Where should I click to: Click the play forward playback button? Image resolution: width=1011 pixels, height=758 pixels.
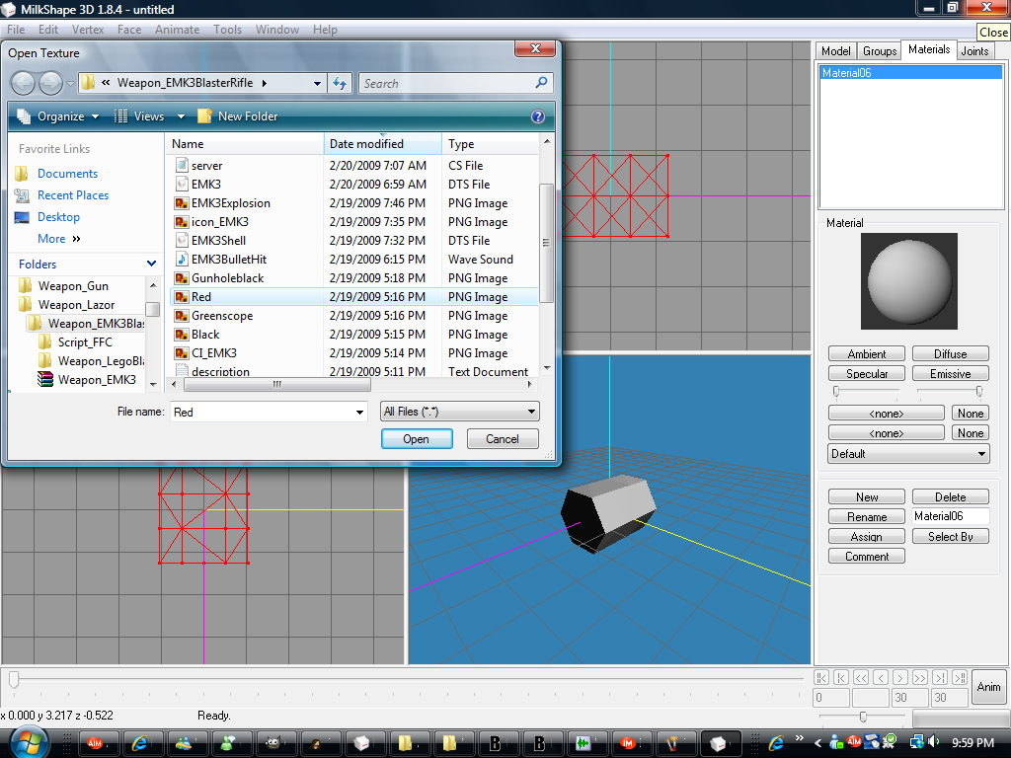[900, 677]
